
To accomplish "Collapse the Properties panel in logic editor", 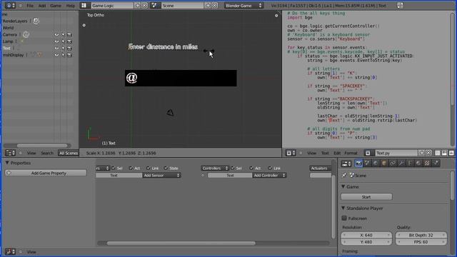I will pos(7,163).
